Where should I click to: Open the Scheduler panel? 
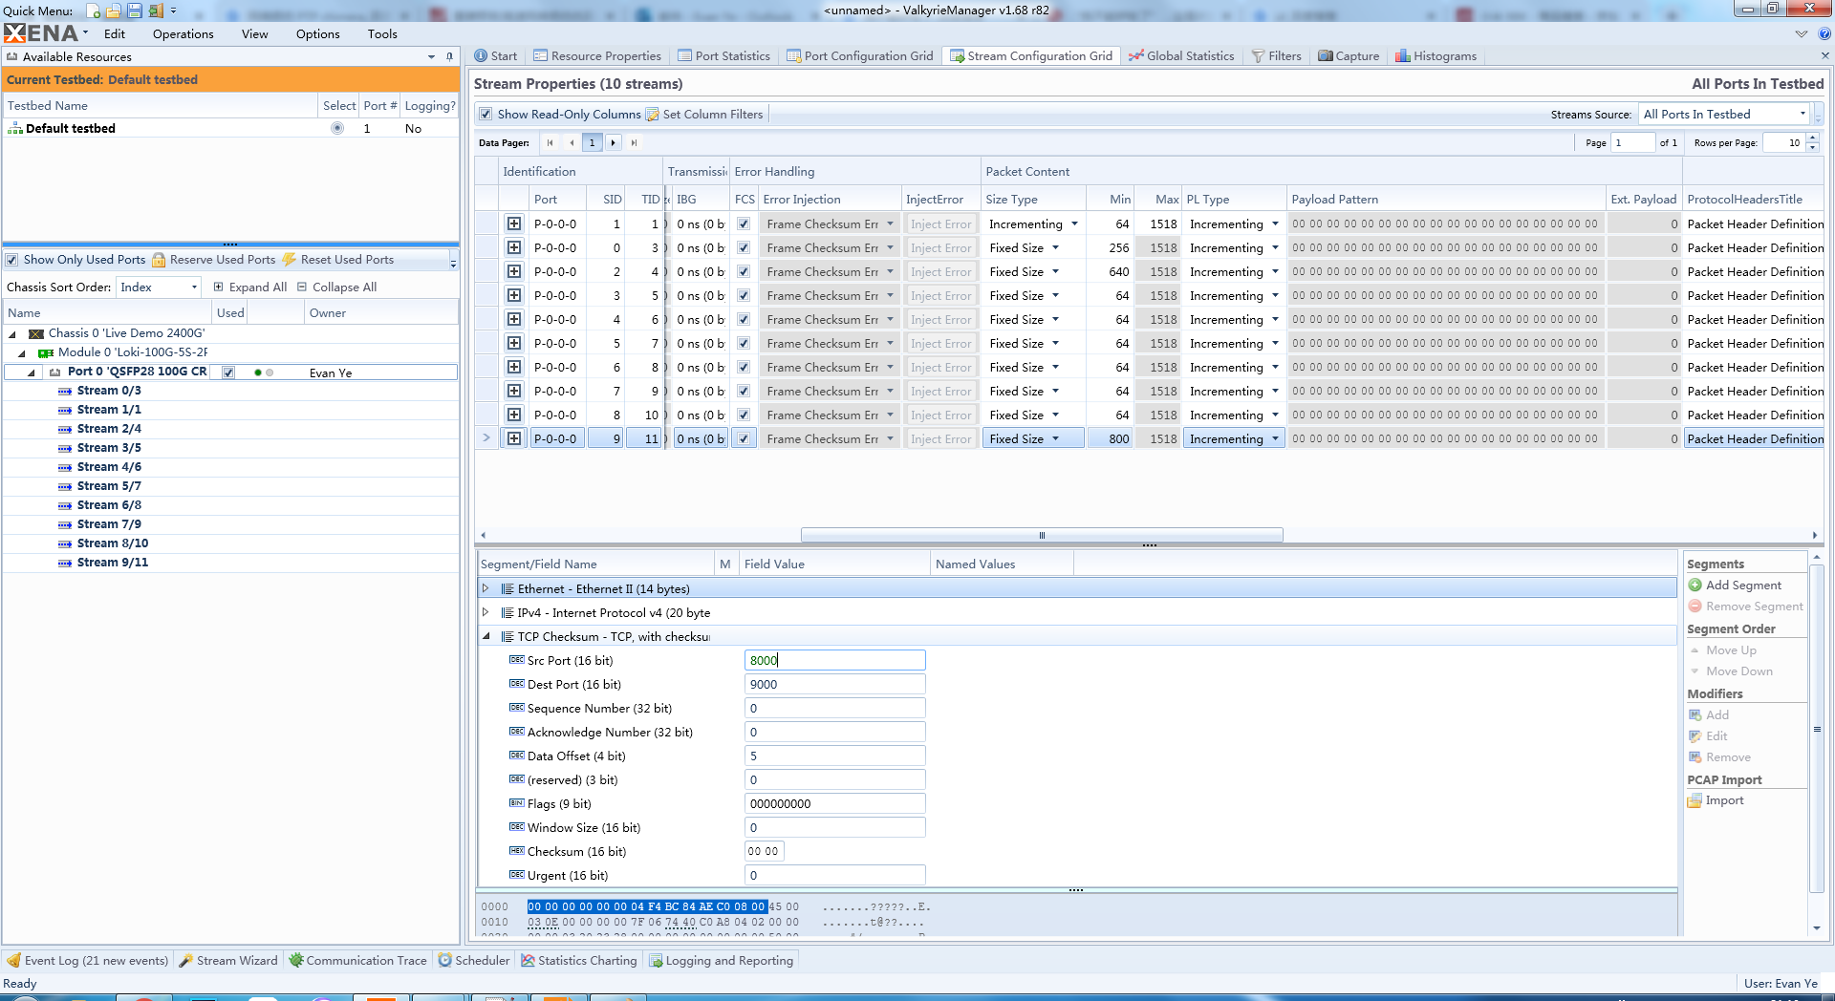point(474,961)
